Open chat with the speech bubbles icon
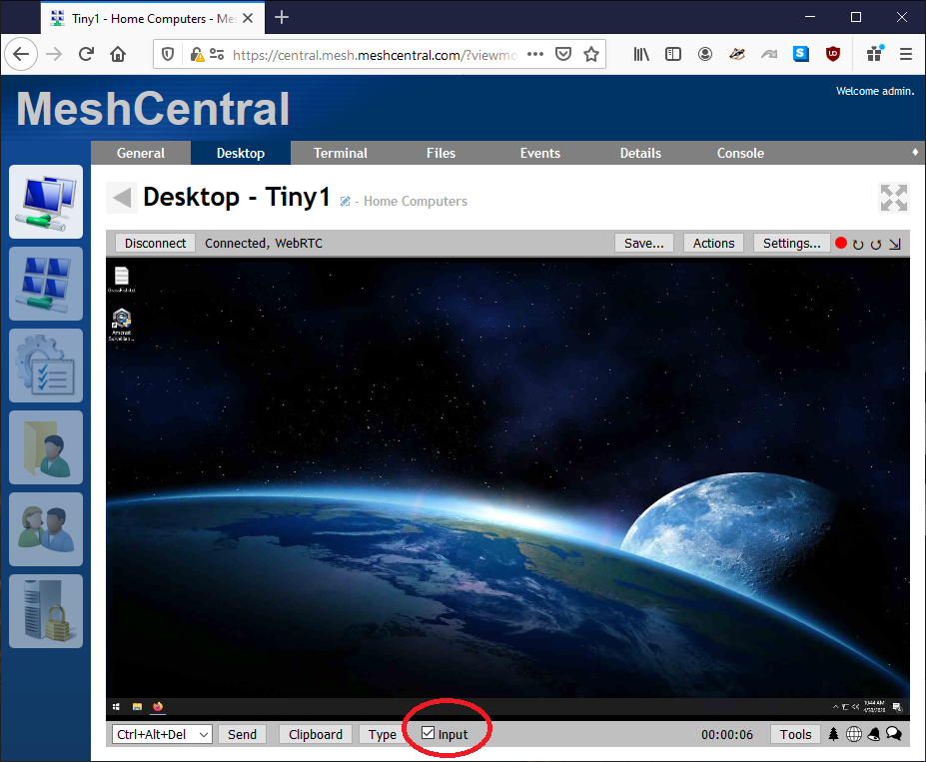Viewport: 926px width, 762px height. click(894, 734)
